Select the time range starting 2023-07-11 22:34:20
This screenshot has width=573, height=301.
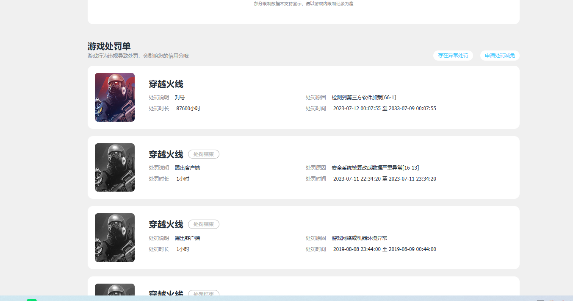pos(385,179)
